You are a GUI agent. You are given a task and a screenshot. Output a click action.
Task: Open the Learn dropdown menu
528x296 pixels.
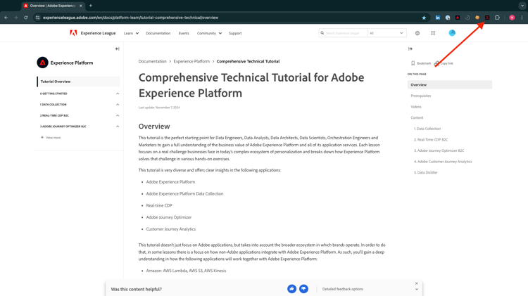[131, 33]
